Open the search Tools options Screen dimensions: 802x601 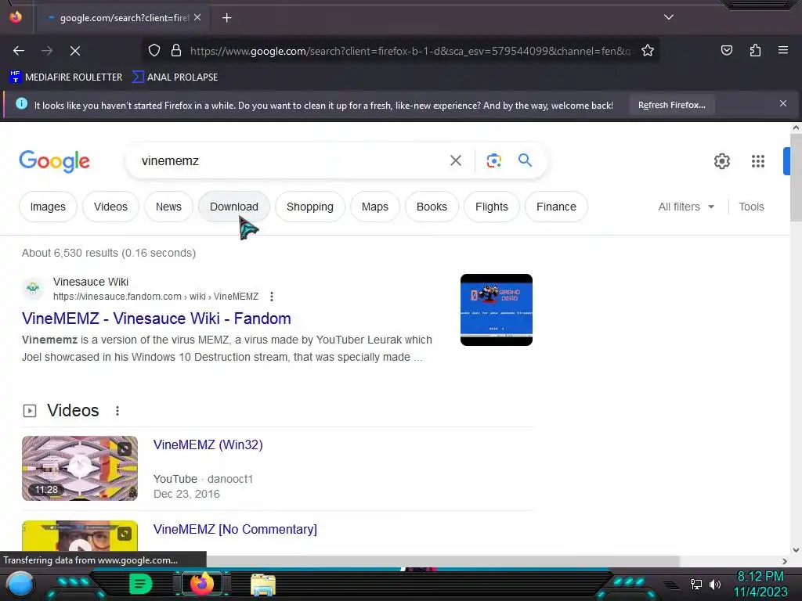point(751,207)
